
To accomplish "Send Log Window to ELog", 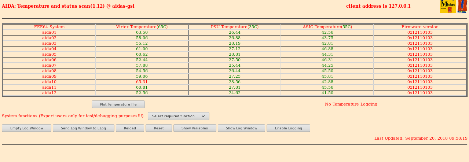I will [83, 128].
